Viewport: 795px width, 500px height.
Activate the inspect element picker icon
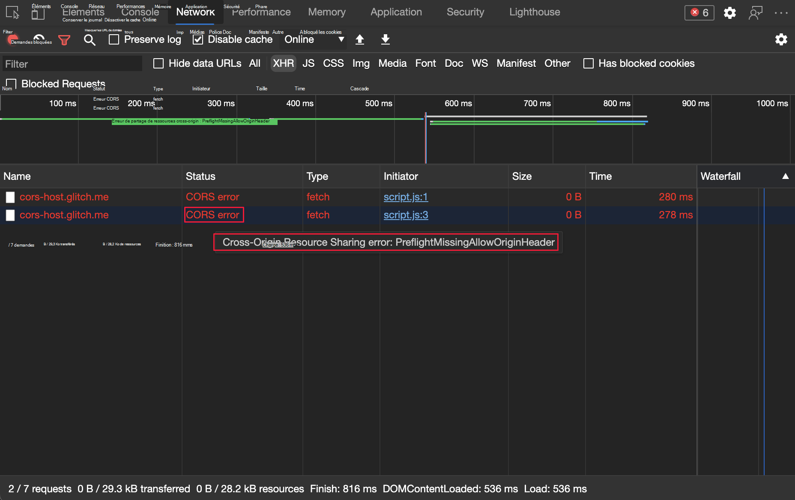(x=13, y=12)
